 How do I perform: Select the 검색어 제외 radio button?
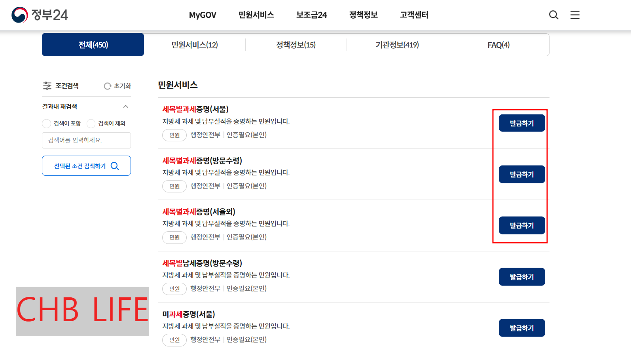click(x=91, y=123)
